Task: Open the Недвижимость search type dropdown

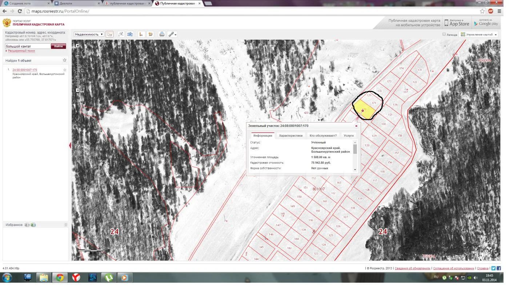Action: (89, 35)
